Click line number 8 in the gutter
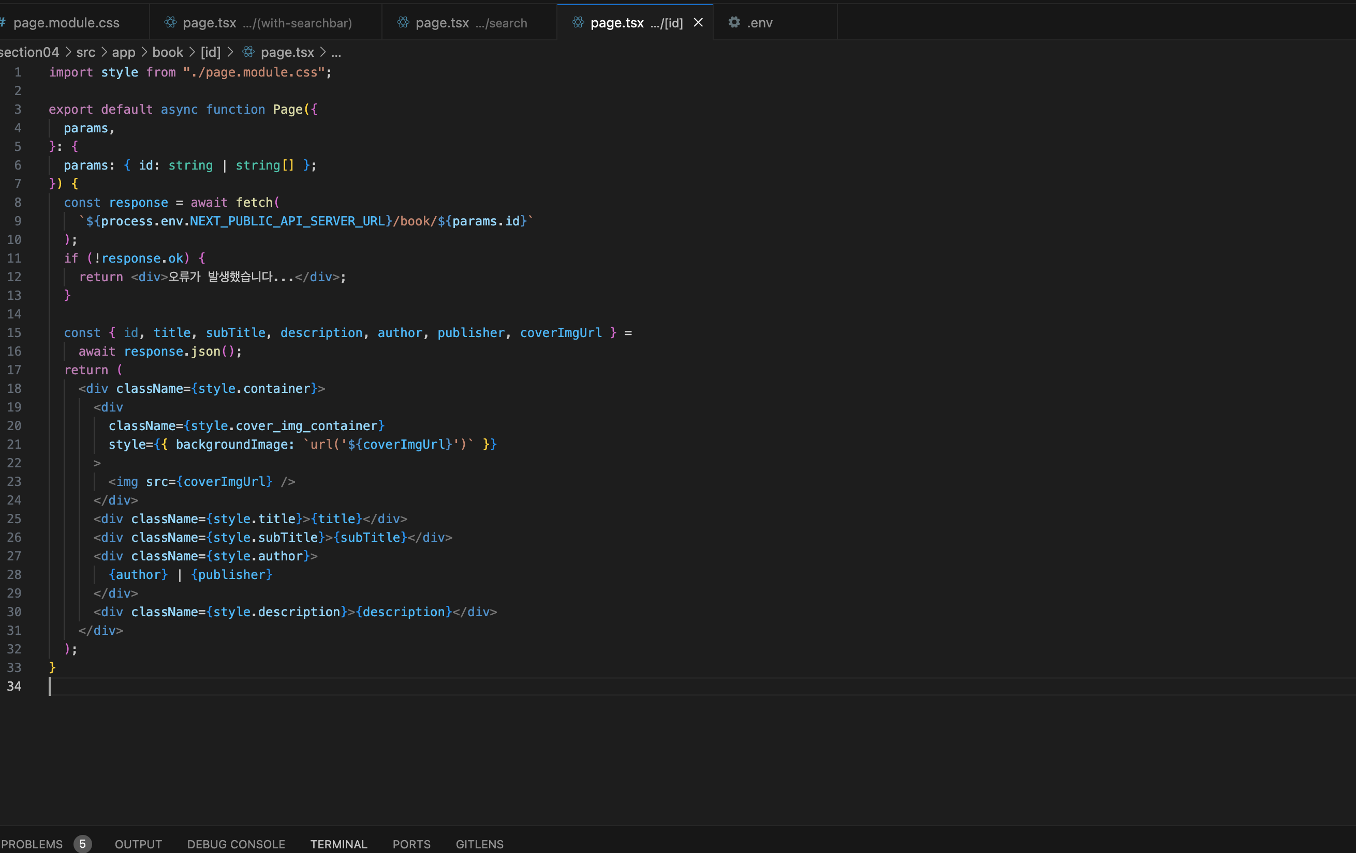Viewport: 1356px width, 853px height. (18, 203)
